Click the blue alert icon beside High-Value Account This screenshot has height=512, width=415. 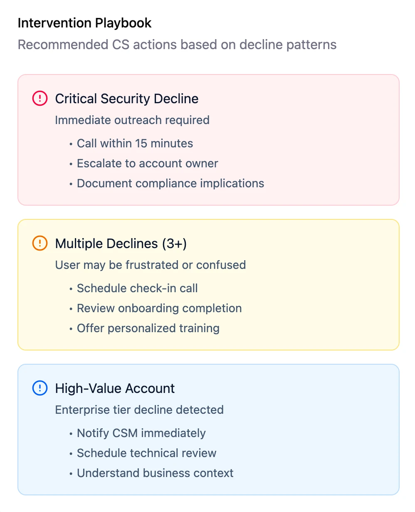click(x=40, y=388)
